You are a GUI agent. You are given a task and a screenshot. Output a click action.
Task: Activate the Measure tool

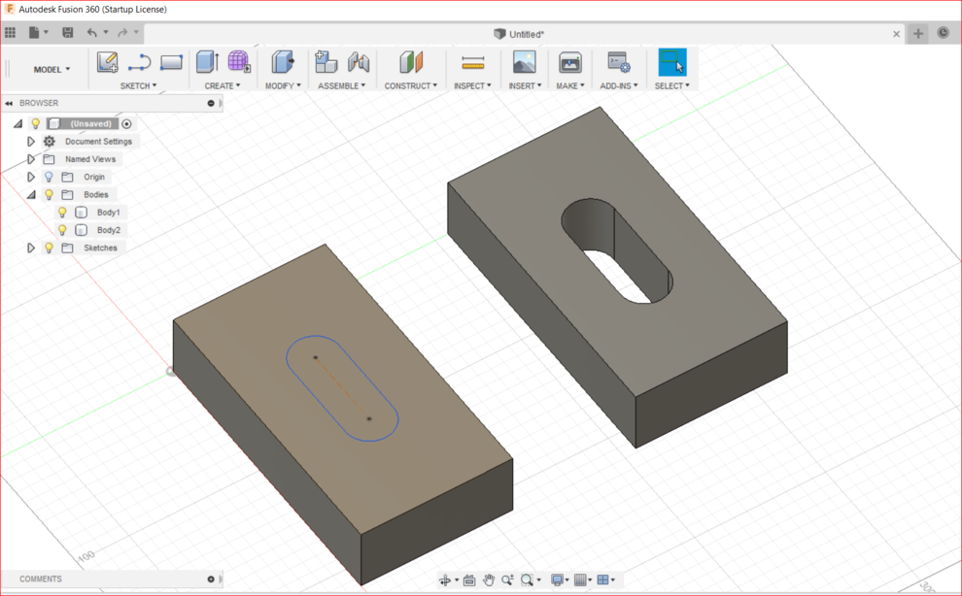(x=473, y=62)
